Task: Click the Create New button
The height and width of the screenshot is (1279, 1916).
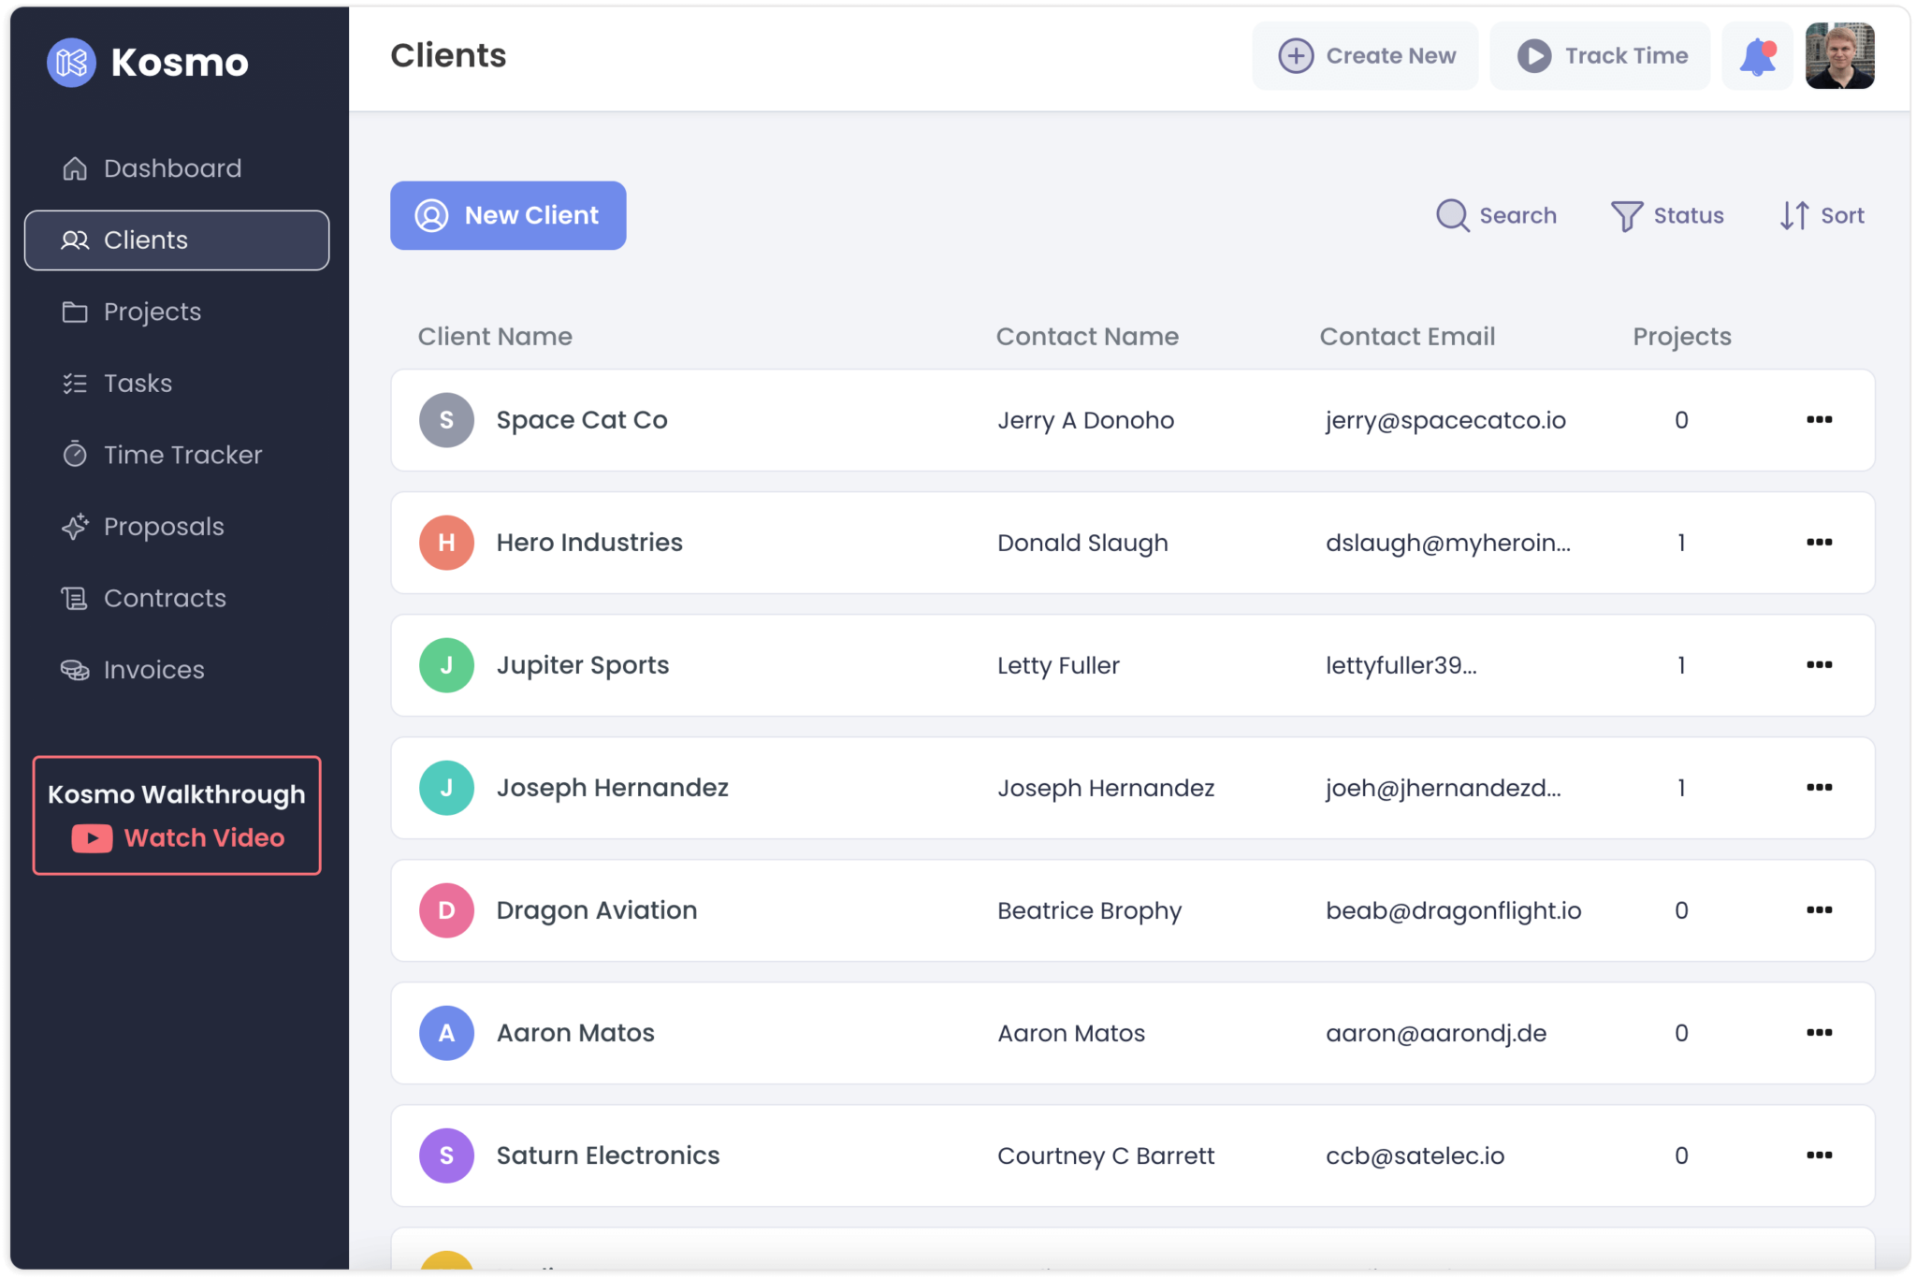Action: pos(1365,55)
